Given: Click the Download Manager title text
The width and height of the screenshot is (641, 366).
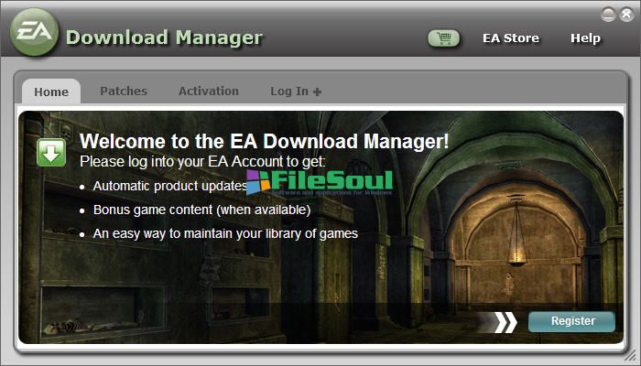Looking at the screenshot, I should coord(164,38).
